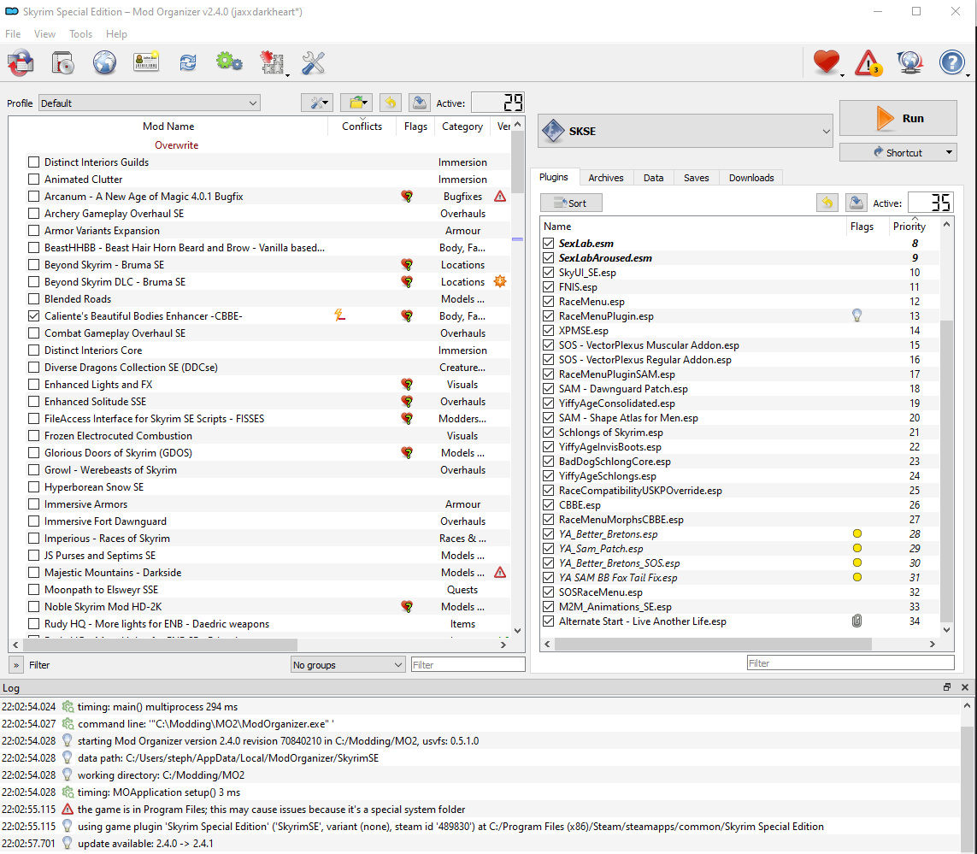Open the SKSE executable dropdown
Image resolution: width=977 pixels, height=854 pixels.
coord(686,131)
